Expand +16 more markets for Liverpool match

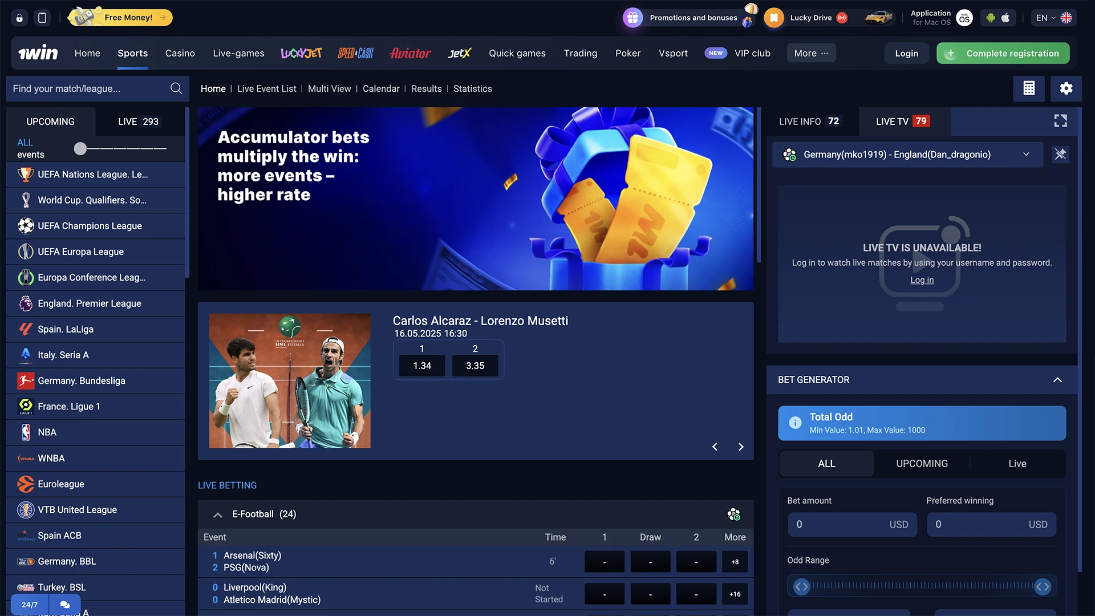click(735, 594)
